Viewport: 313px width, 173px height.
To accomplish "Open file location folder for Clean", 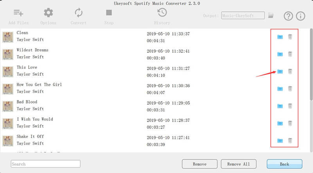I will [280, 37].
